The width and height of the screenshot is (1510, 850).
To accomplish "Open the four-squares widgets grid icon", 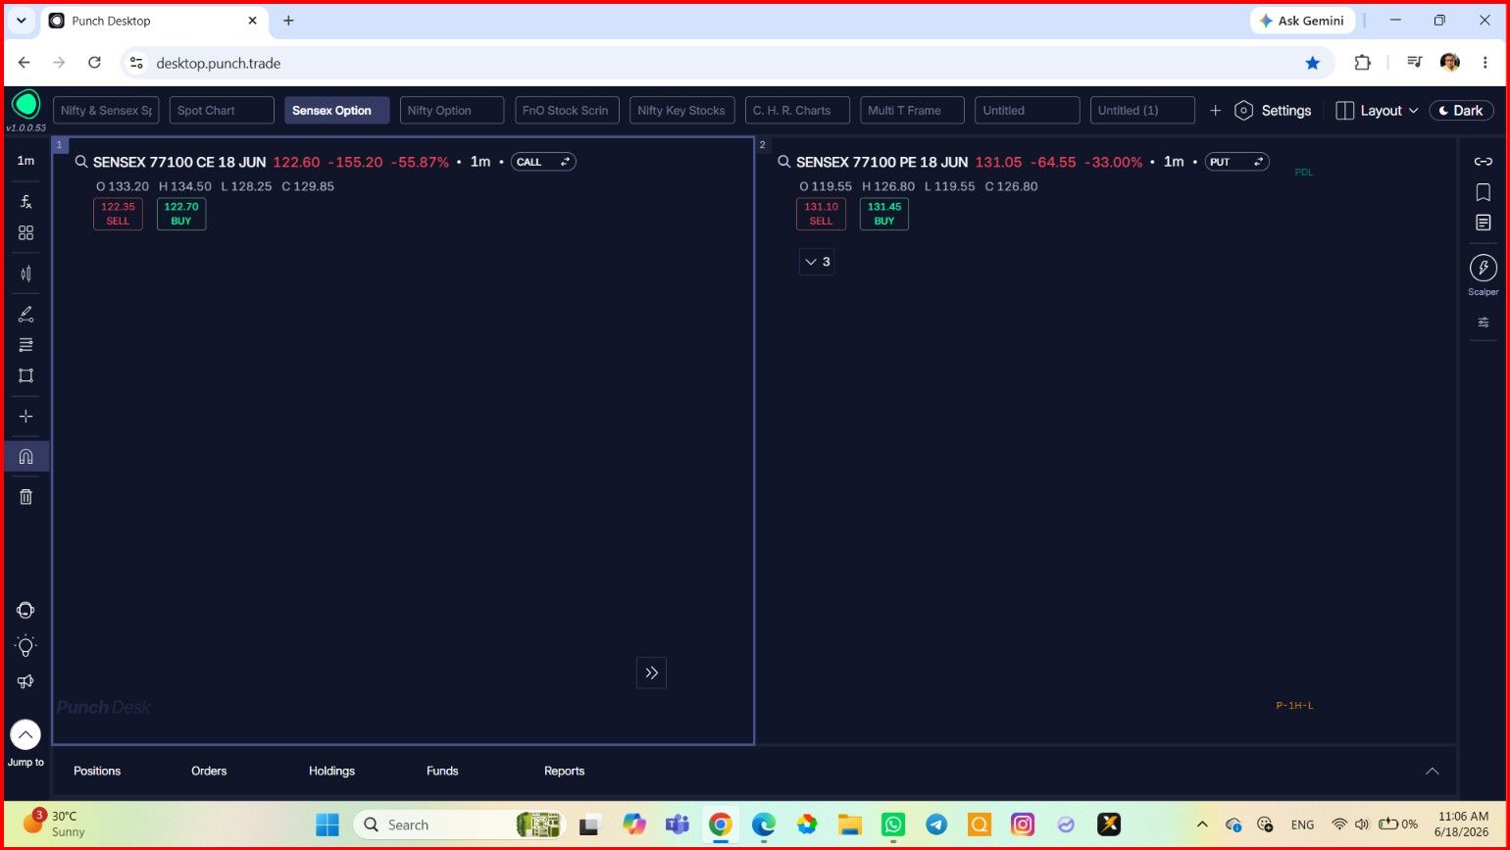I will [x=26, y=232].
